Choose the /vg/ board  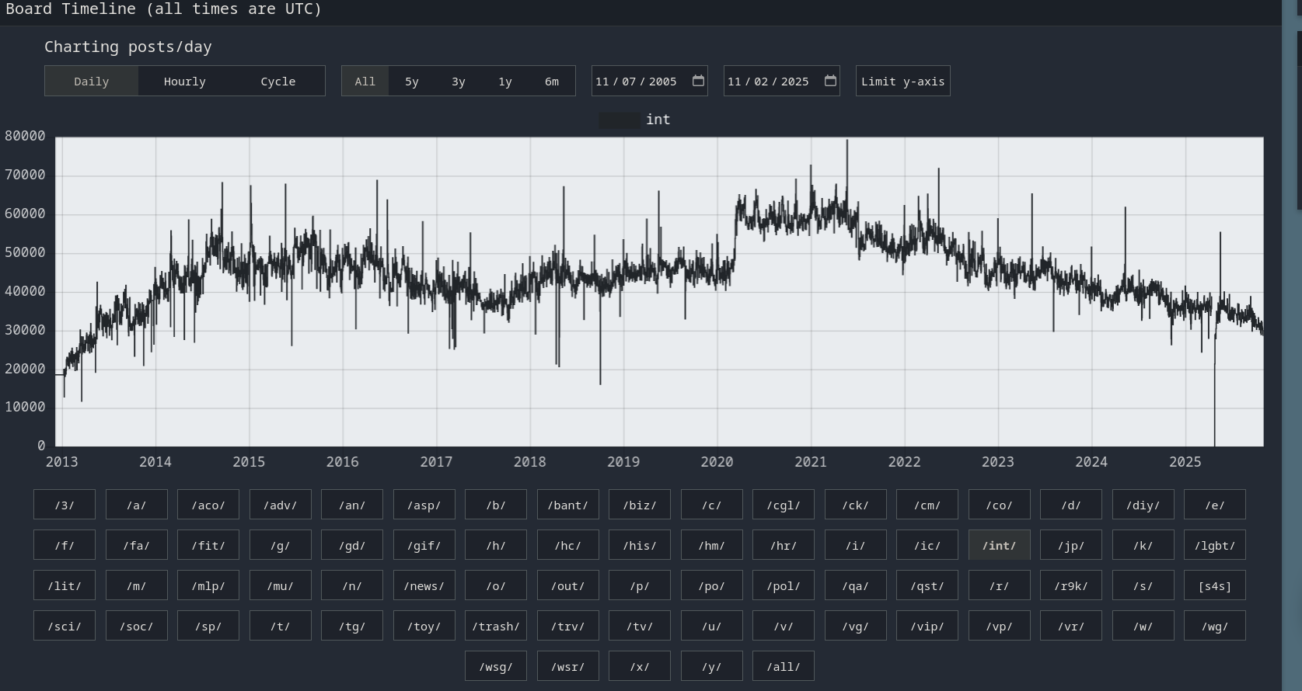(856, 626)
